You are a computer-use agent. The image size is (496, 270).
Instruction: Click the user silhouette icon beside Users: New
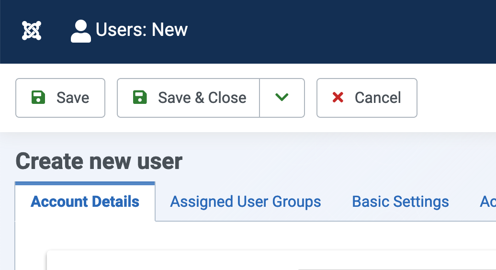pos(81,31)
